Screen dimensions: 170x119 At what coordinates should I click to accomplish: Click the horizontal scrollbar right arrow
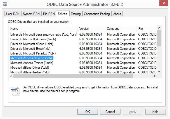[155, 76]
